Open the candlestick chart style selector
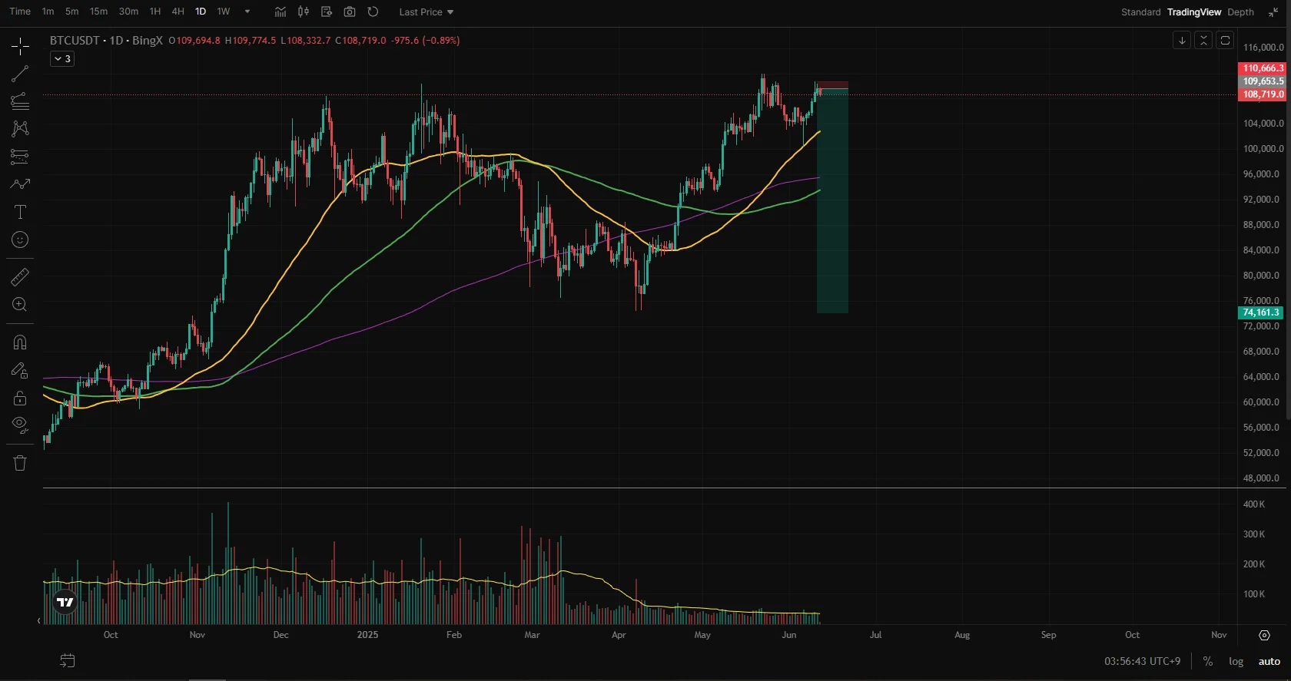Screen dimensions: 1291x681 304,12
